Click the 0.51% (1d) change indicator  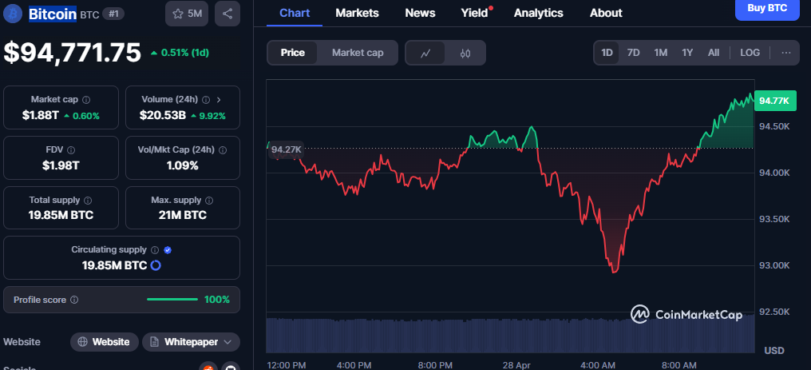[x=180, y=53]
